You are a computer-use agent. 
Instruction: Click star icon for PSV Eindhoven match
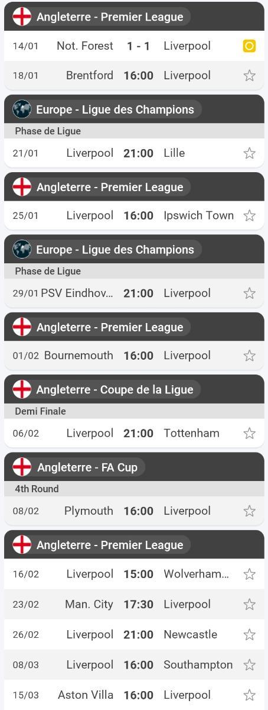click(x=250, y=293)
